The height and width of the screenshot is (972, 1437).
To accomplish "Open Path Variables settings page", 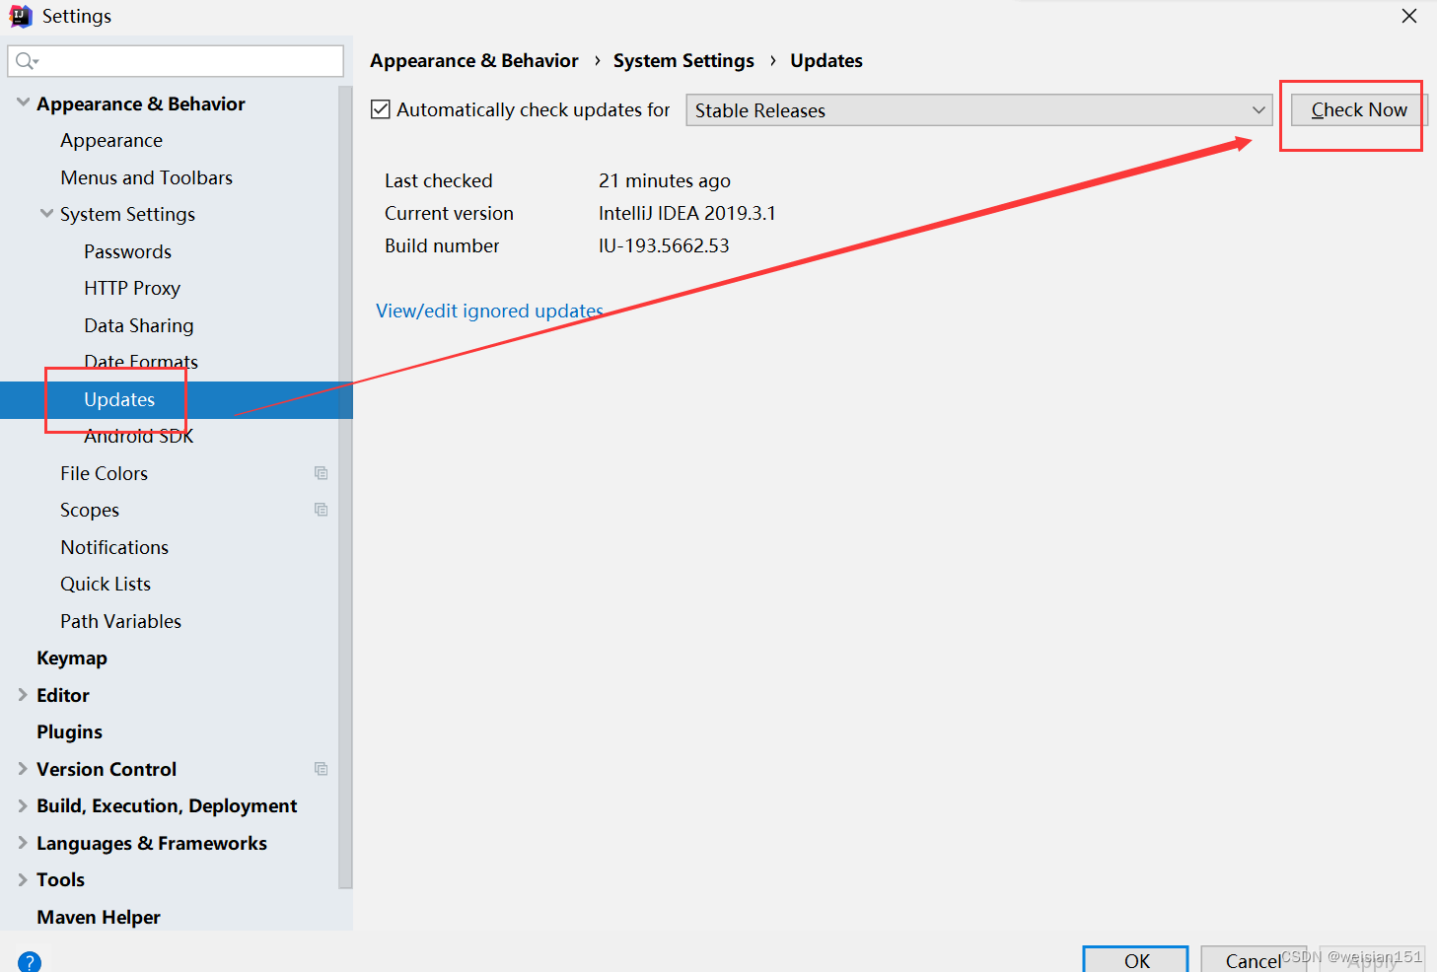I will coord(121,621).
